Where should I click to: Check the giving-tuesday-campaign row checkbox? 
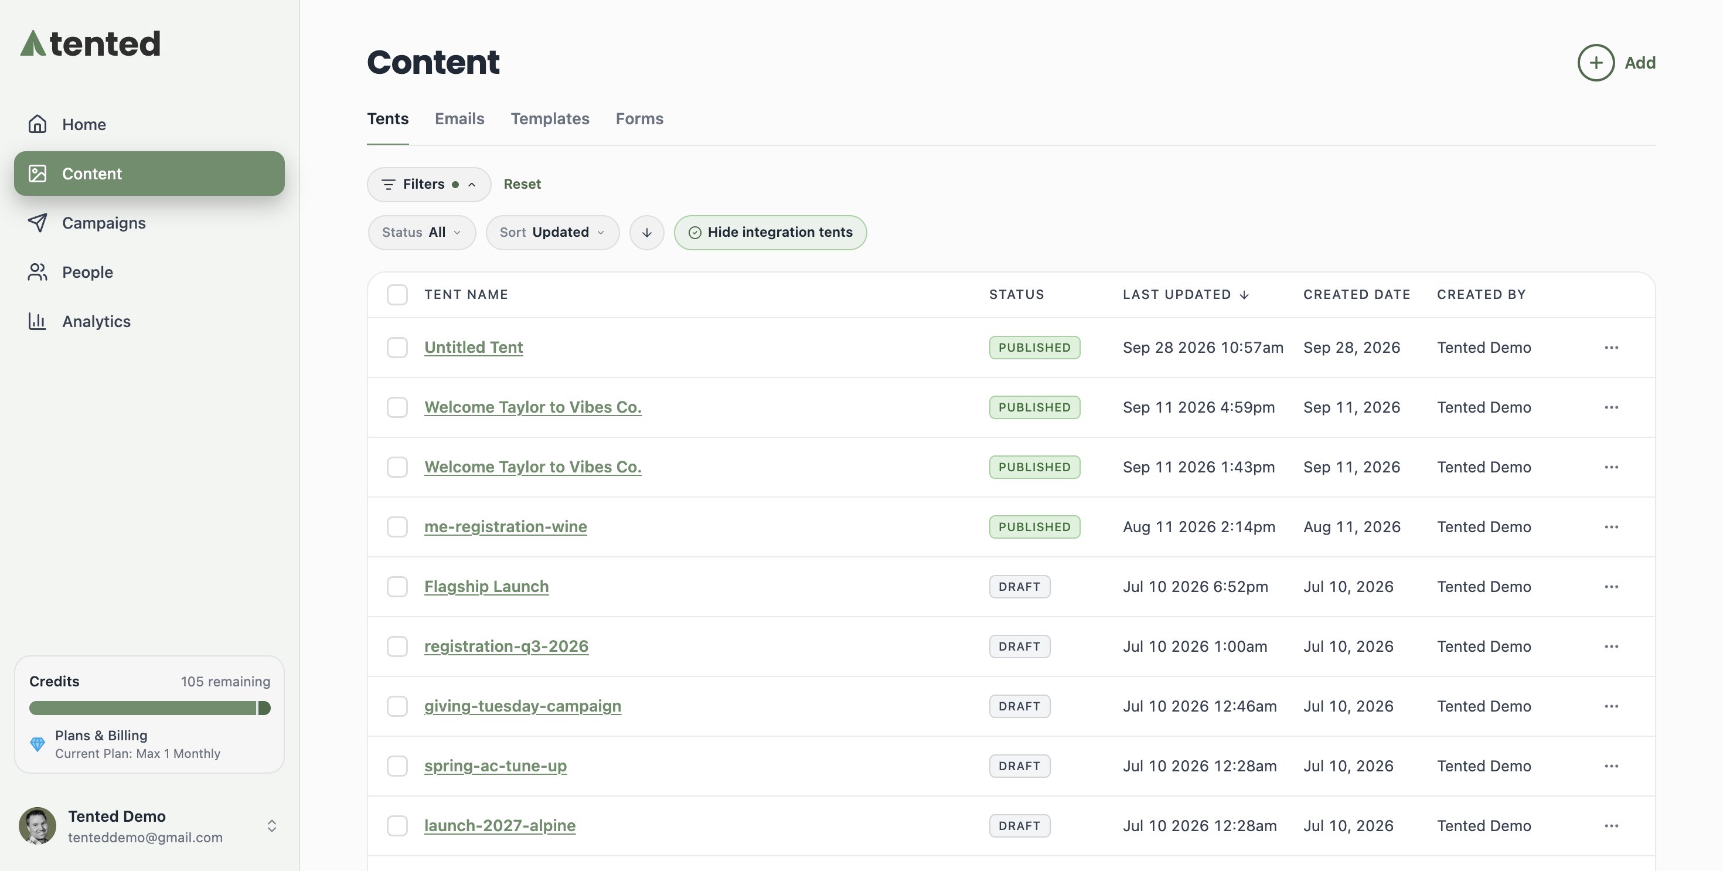397,706
